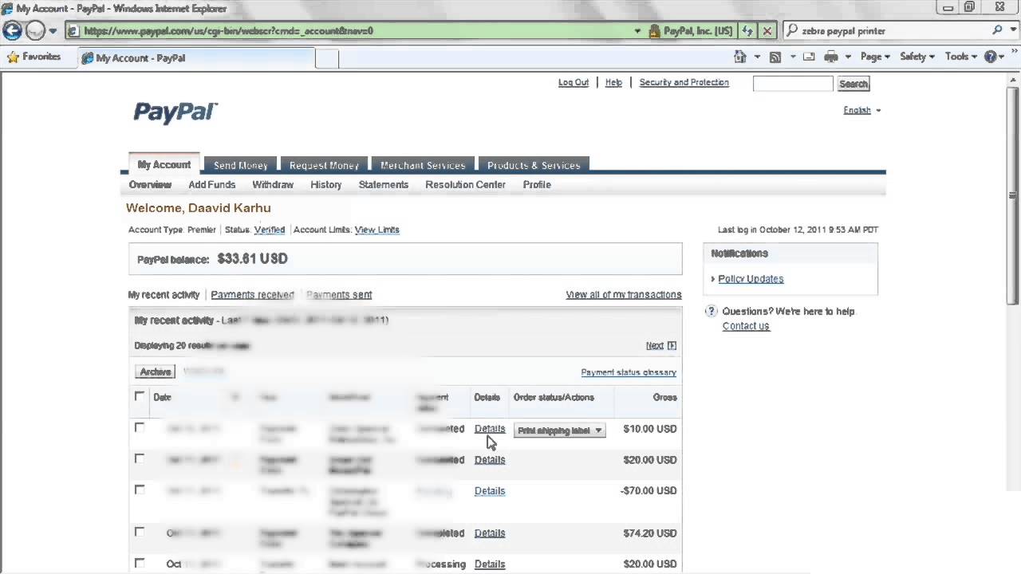Click the question mark icon beside Questions?
This screenshot has height=574, width=1021.
click(712, 312)
